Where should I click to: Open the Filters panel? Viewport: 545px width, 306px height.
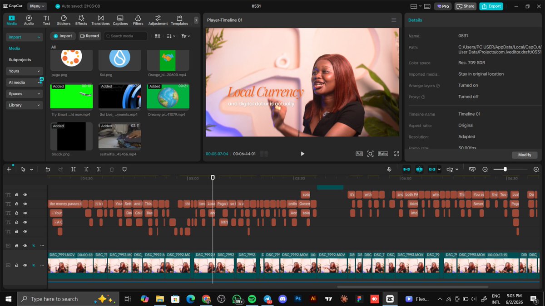[x=138, y=20]
